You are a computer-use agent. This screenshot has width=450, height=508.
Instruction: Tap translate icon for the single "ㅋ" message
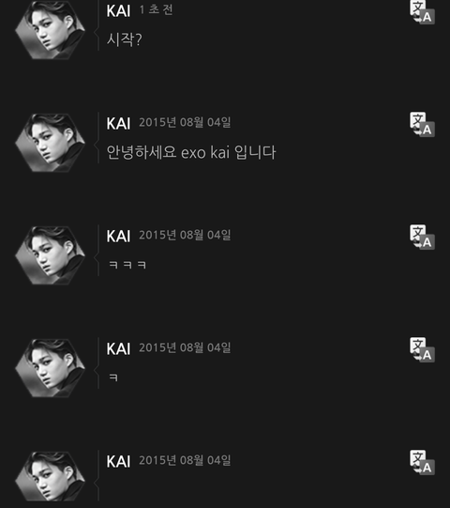pyautogui.click(x=422, y=350)
